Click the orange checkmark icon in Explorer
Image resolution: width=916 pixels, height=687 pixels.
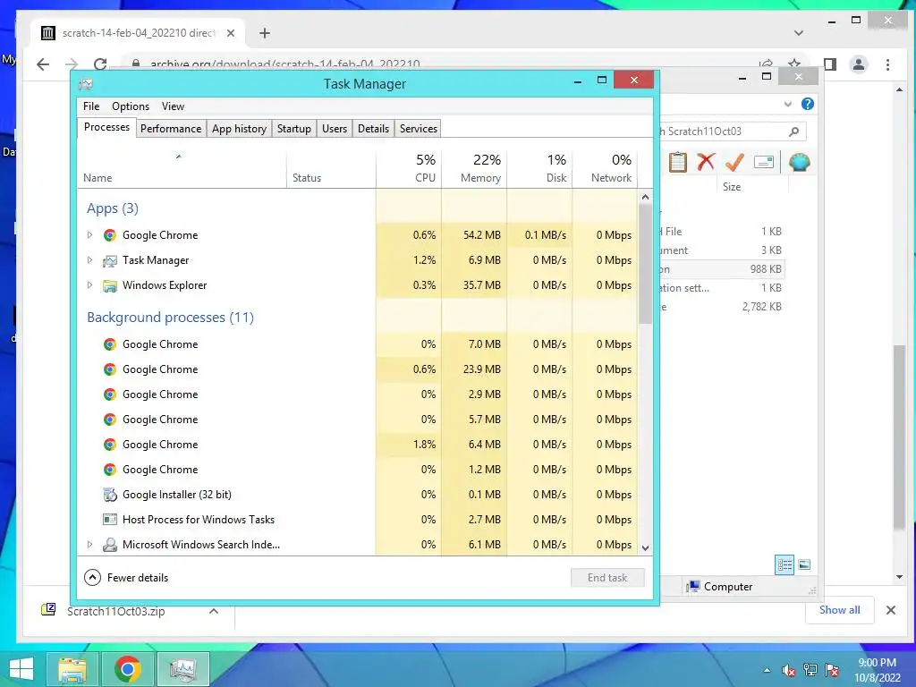tap(734, 162)
